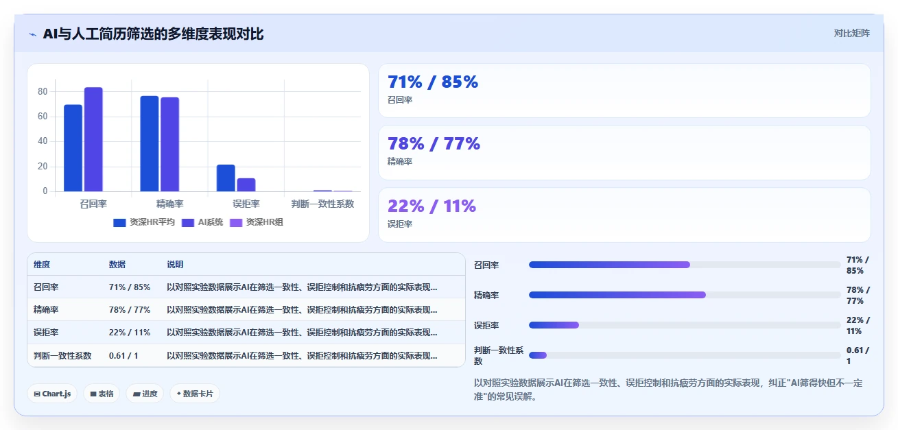
Task: Click the 说明 text in 召回率 row
Action: pyautogui.click(x=302, y=287)
